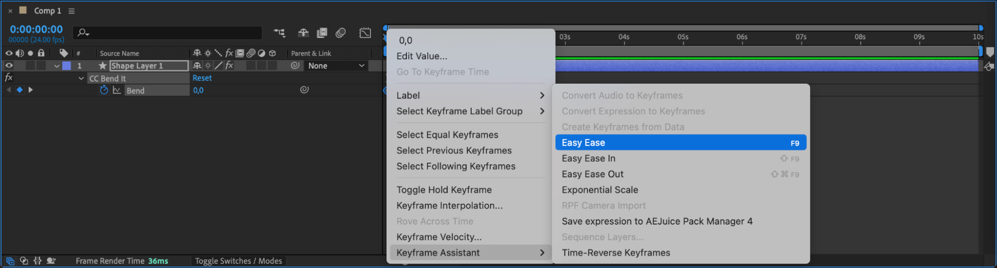Enable Frame Blending for the composition

tap(322, 33)
